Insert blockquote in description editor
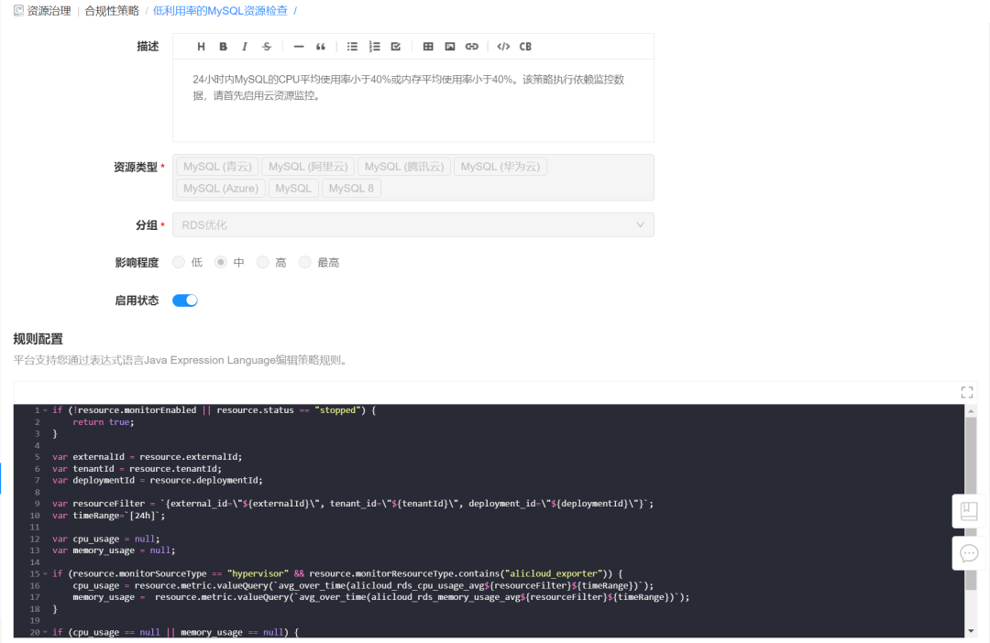Screen dimensions: 990x643 point(321,47)
